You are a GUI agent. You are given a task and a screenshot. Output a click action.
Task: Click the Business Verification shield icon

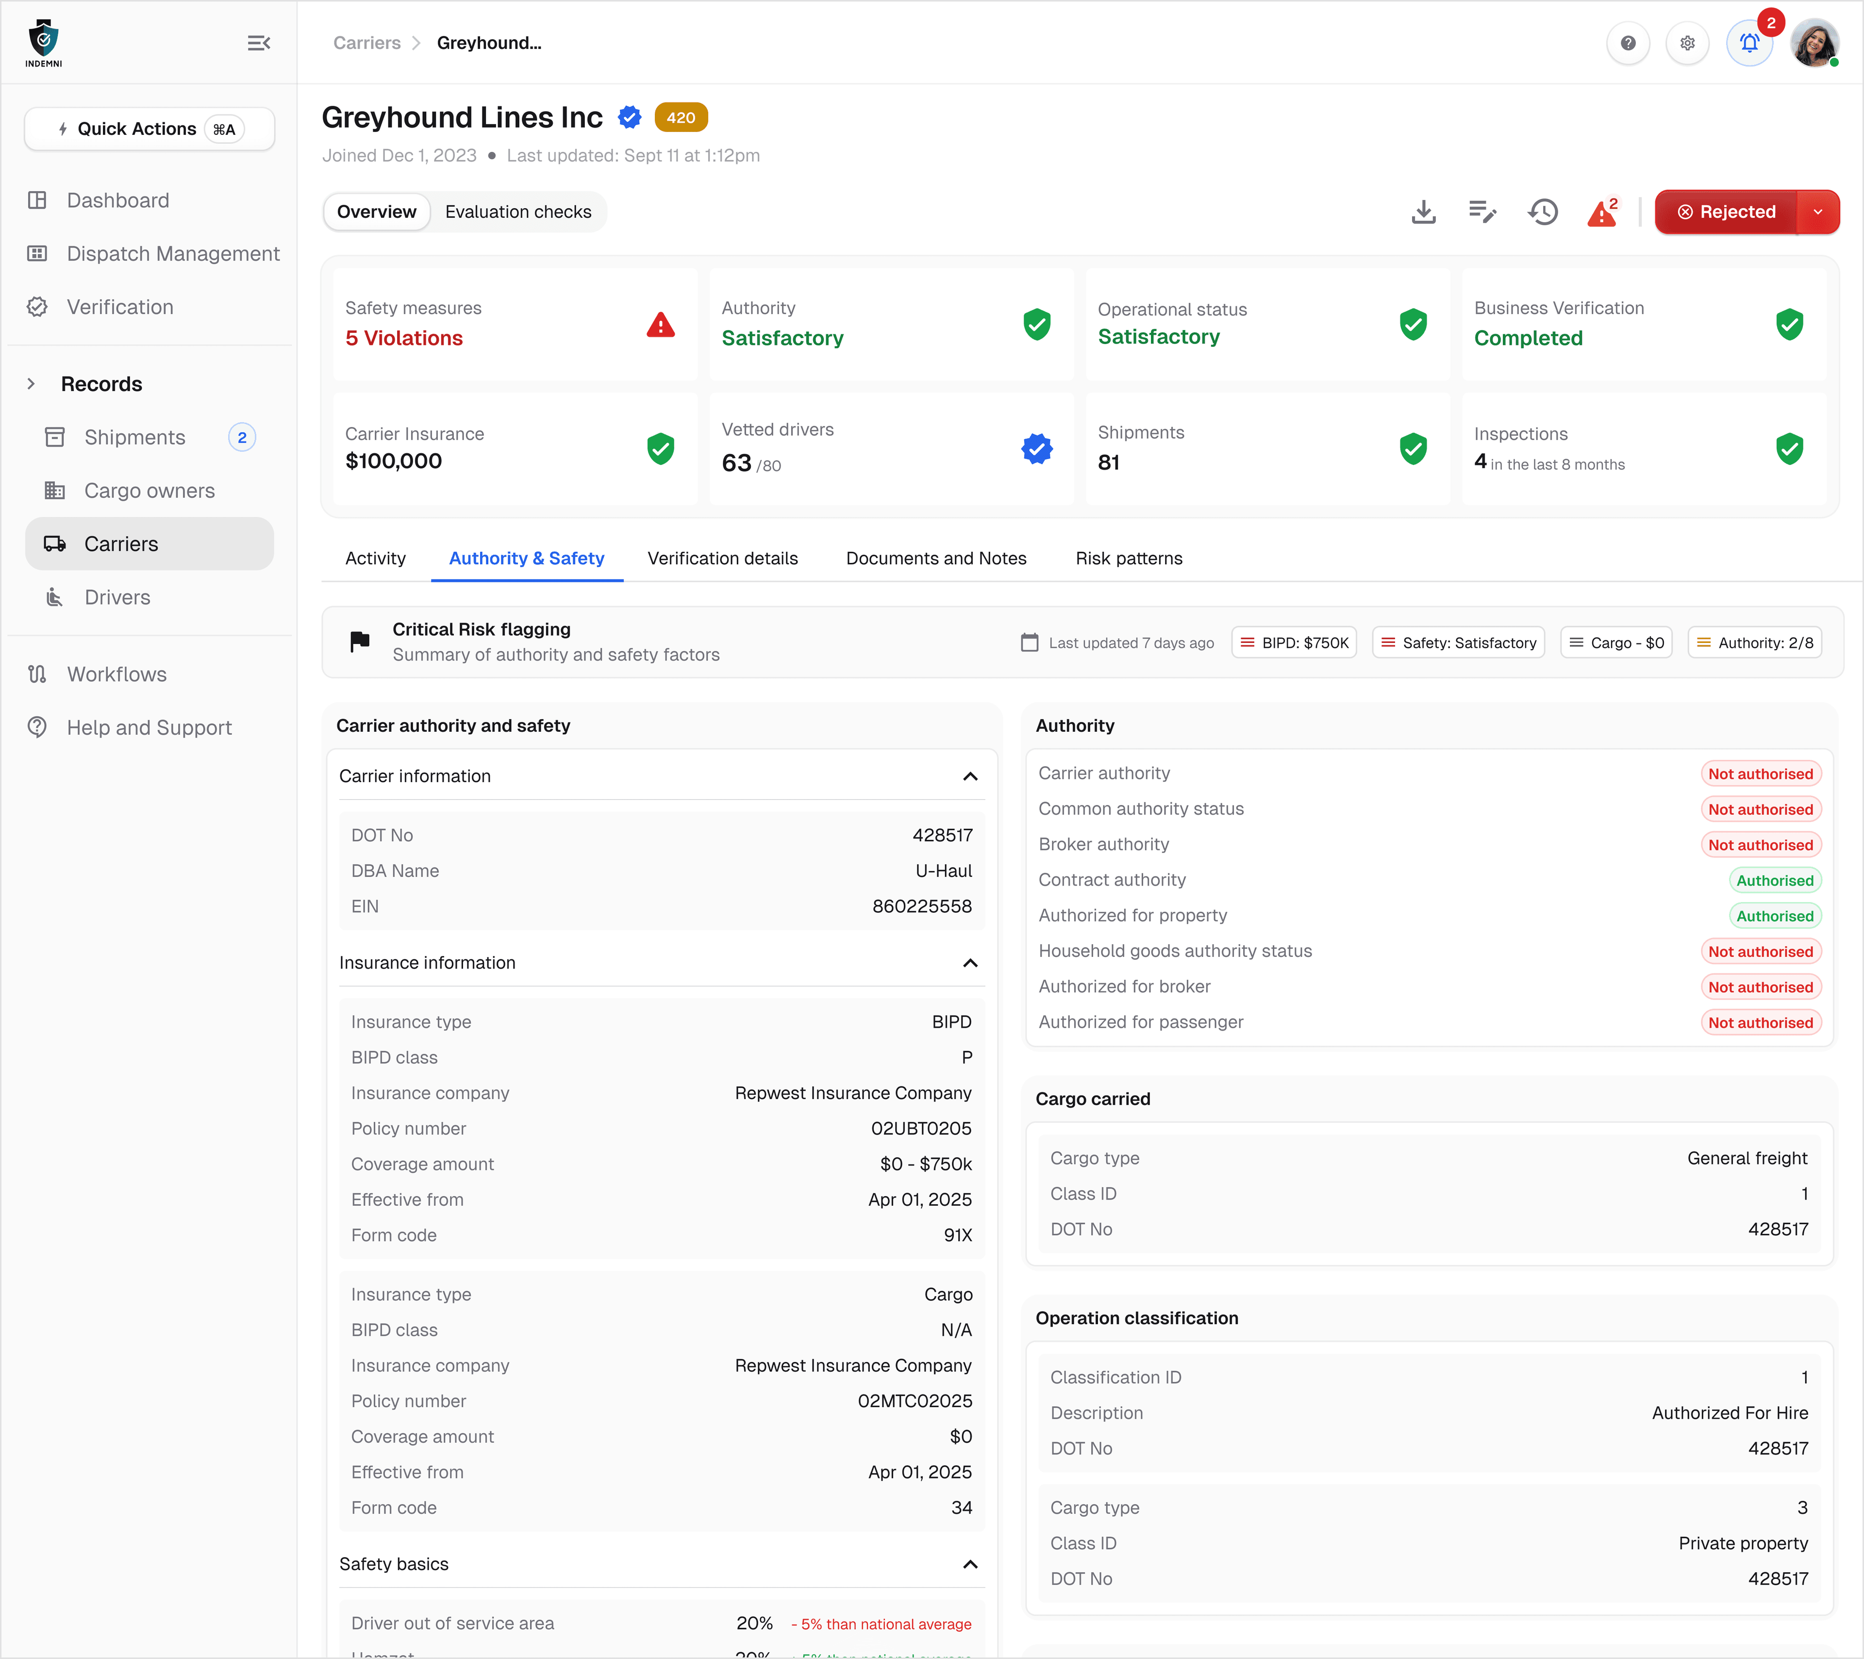coord(1790,325)
